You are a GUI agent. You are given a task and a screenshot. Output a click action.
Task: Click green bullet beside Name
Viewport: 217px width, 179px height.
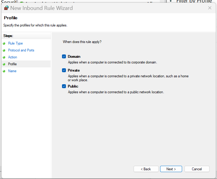tap(4, 71)
